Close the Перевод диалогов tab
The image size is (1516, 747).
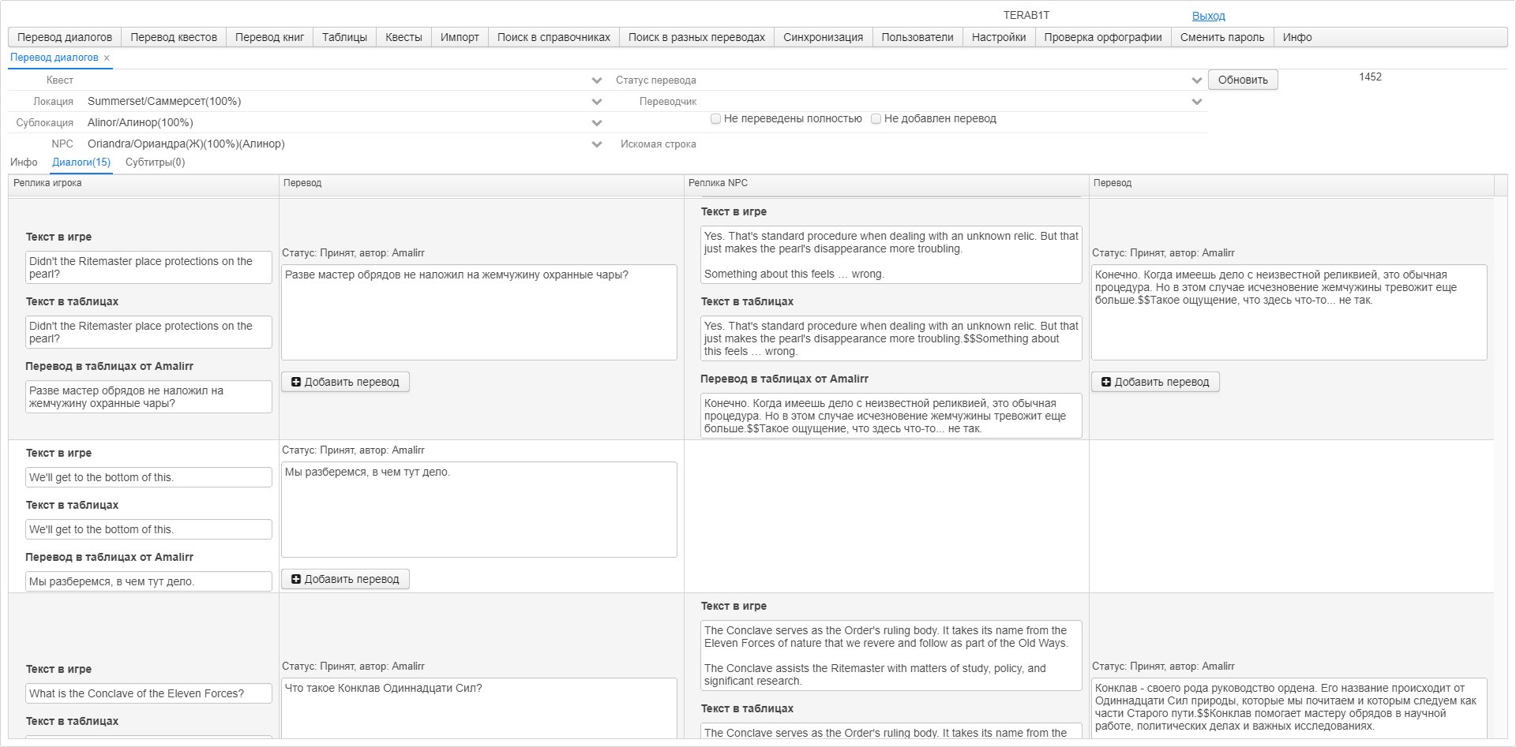(x=107, y=58)
